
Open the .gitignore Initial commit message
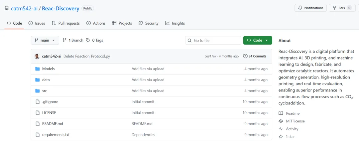coord(143,102)
